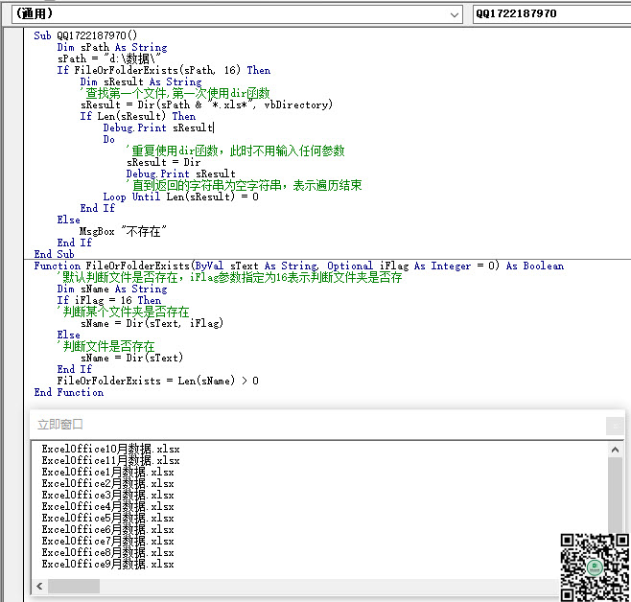Open the QQ1722187970 procedure dropdown
Viewport: 631px width, 602px height.
(551, 14)
